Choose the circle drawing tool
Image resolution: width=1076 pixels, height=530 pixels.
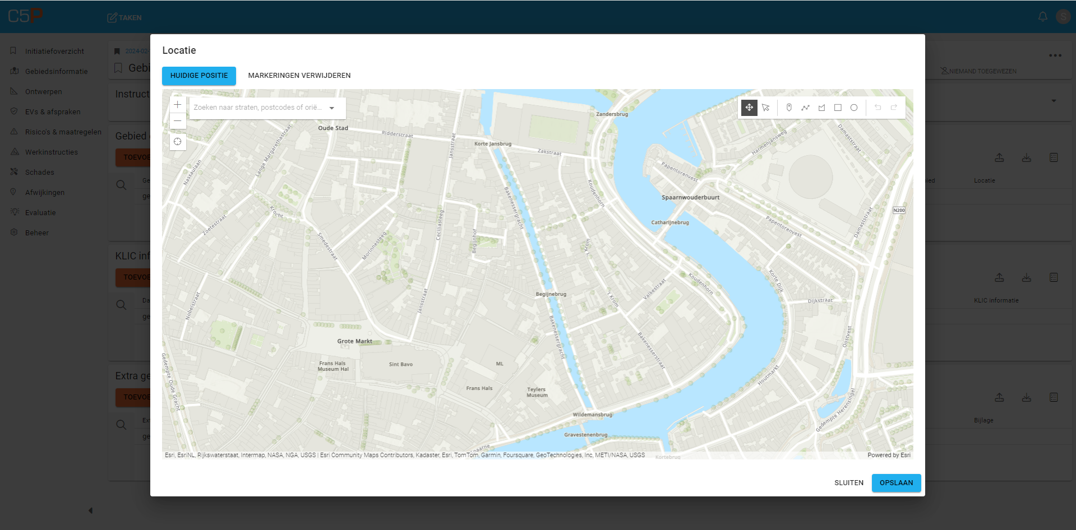(854, 108)
